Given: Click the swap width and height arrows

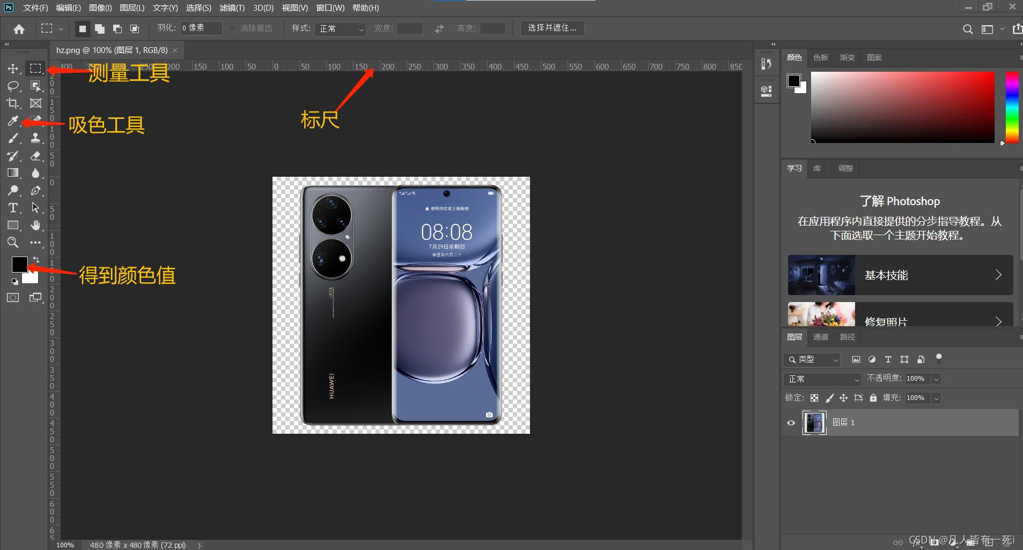Looking at the screenshot, I should (439, 29).
